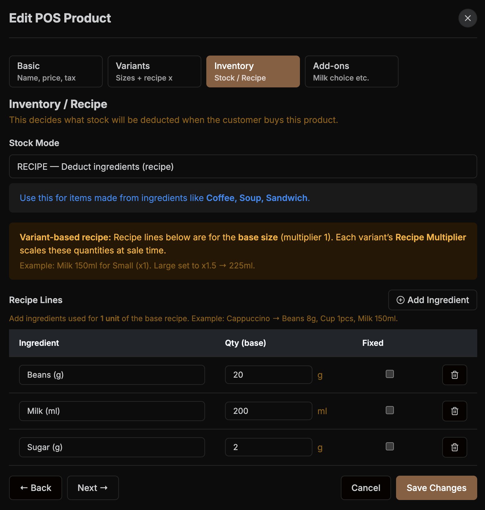Image resolution: width=485 pixels, height=510 pixels.
Task: Delete the Milk ingredient row
Action: pos(454,411)
